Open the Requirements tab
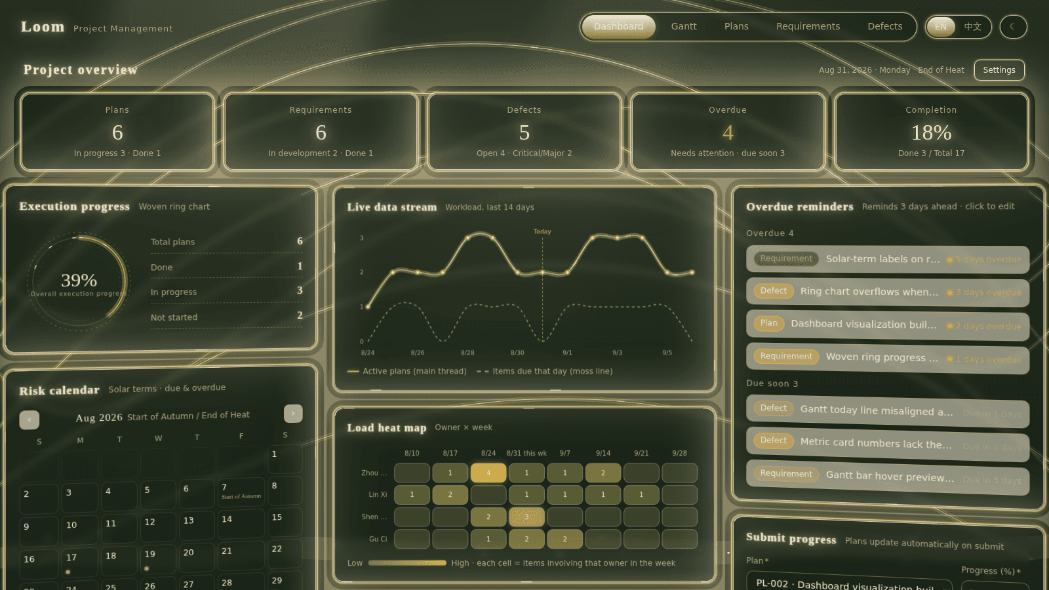Screen dimensions: 1049x590 tap(808, 27)
